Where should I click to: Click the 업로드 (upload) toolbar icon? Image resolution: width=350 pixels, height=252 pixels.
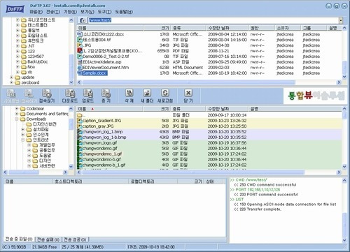[88, 94]
